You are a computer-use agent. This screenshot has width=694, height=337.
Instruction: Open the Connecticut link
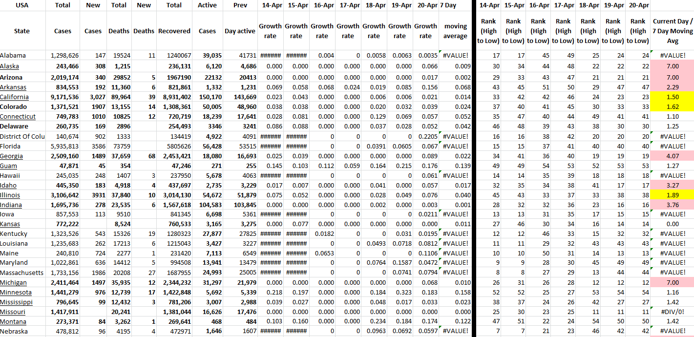coord(18,116)
